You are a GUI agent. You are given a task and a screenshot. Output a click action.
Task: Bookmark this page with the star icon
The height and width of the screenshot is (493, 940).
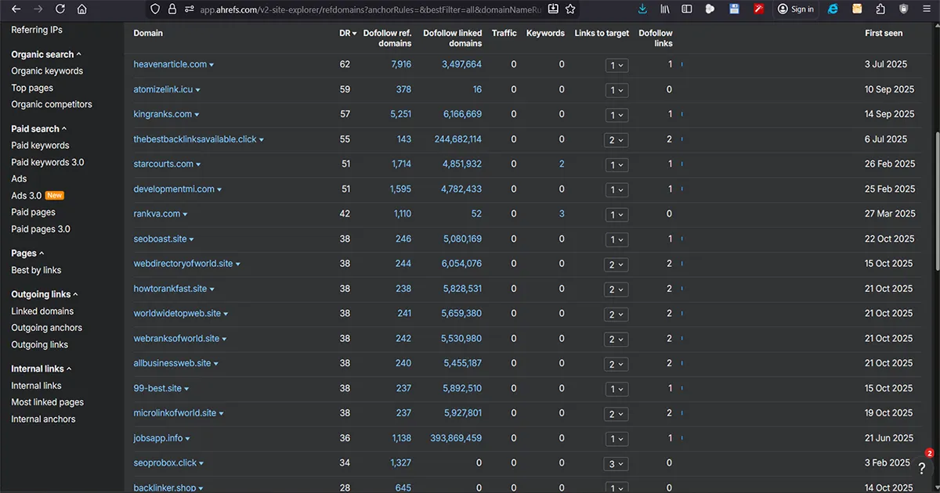pyautogui.click(x=570, y=9)
